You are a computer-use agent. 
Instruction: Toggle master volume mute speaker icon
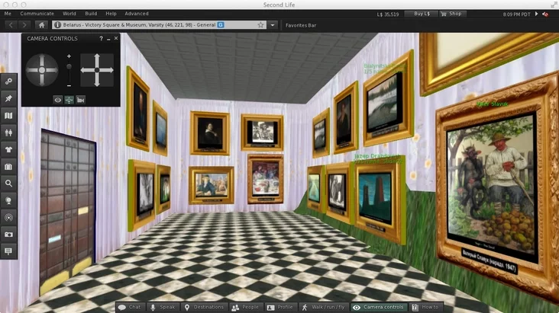tap(545, 14)
